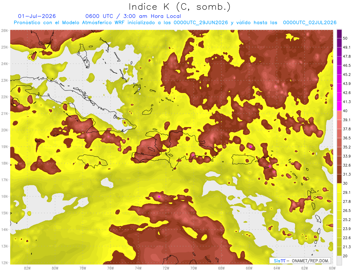
Task: Click inside the Puerto Rico island outline
Action: click(243, 159)
